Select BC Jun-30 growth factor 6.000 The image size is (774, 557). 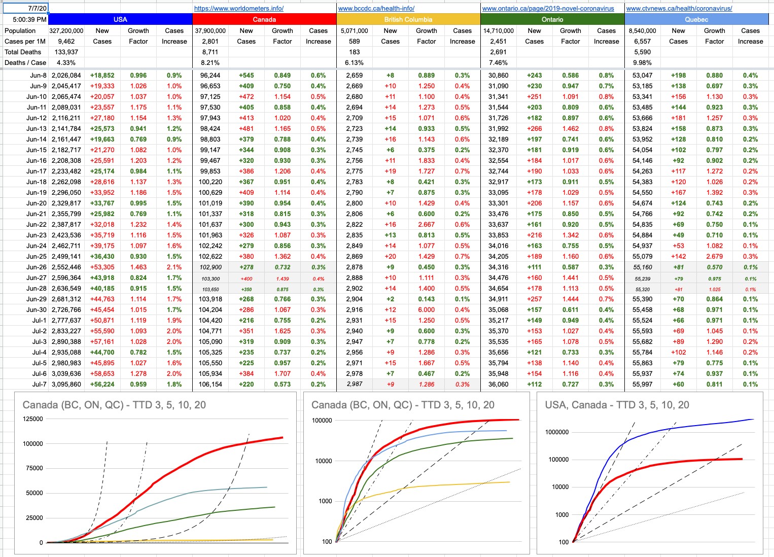pyautogui.click(x=427, y=309)
